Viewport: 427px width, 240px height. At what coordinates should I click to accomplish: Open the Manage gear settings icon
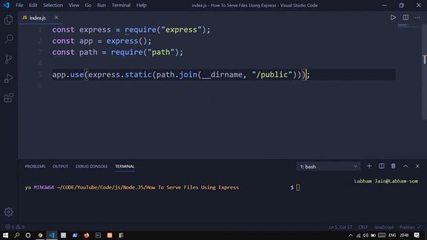[9, 212]
